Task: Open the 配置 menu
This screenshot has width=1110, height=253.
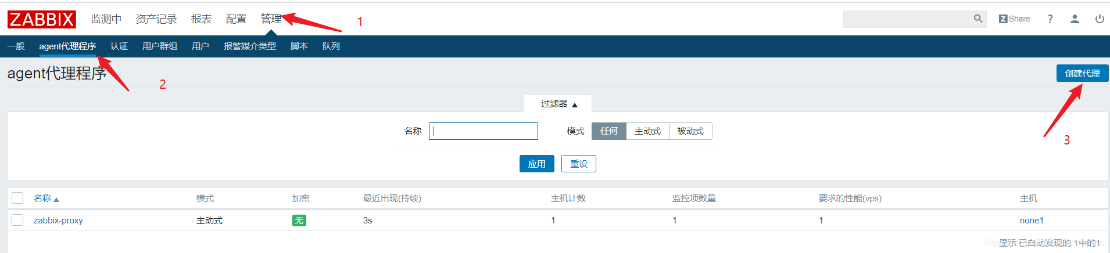Action: tap(236, 19)
